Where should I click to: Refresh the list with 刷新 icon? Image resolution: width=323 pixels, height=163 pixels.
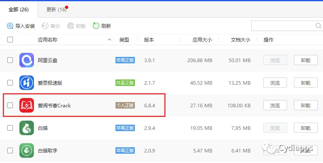[x=96, y=26]
